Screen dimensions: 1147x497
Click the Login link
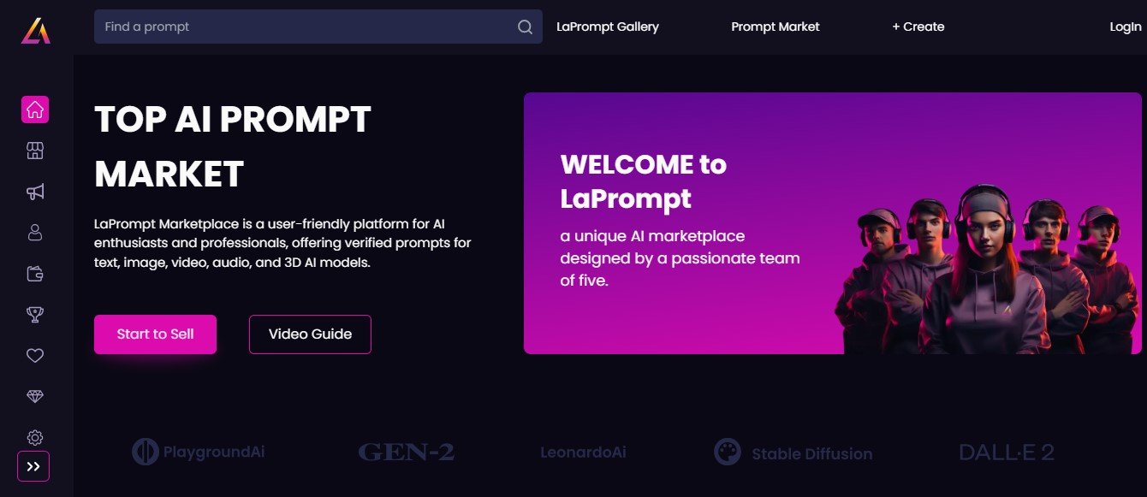pyautogui.click(x=1125, y=27)
